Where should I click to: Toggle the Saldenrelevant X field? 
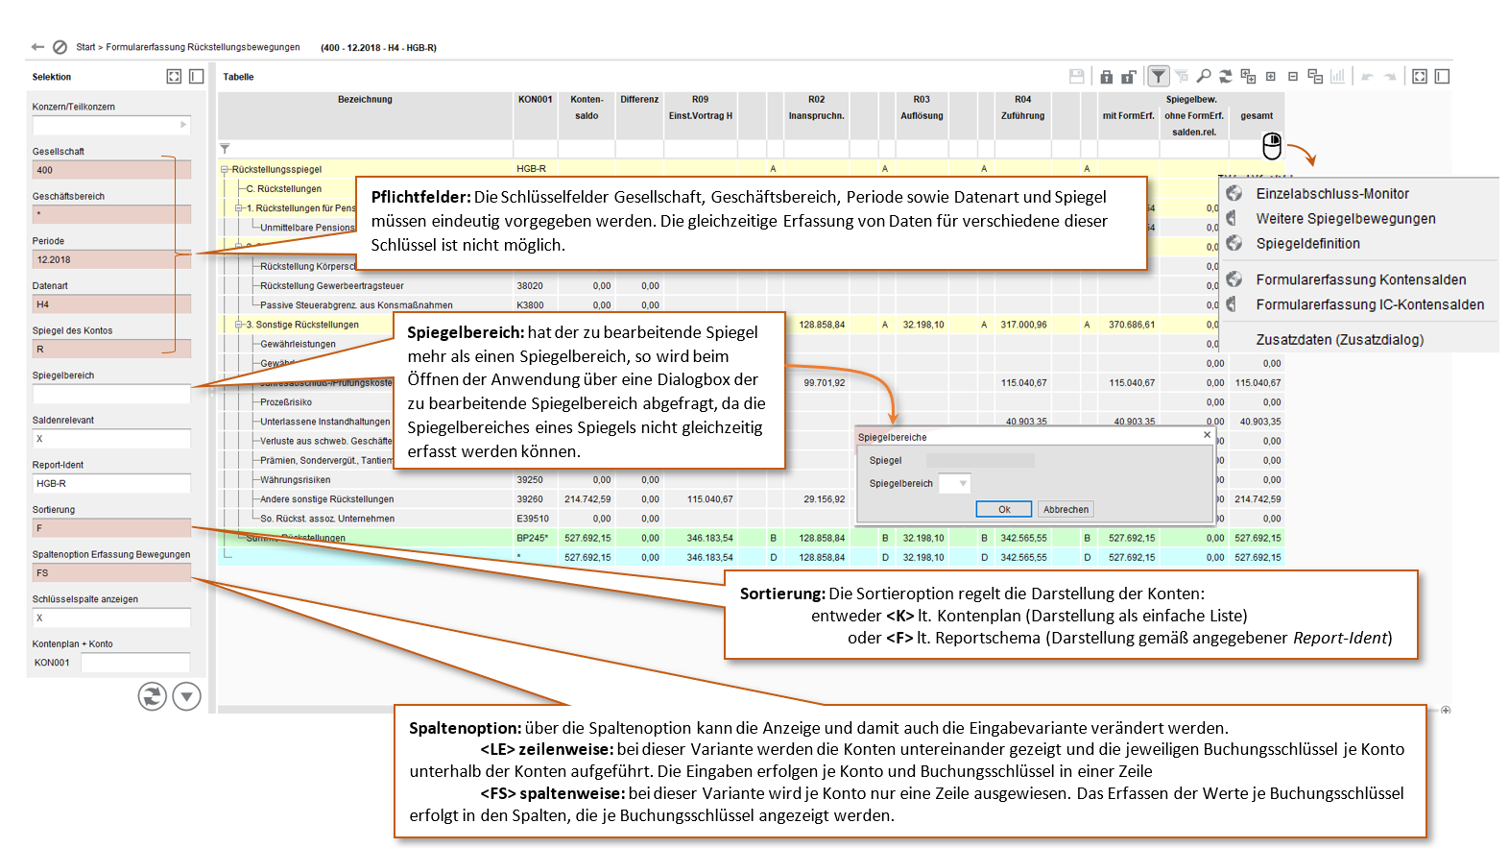(111, 439)
